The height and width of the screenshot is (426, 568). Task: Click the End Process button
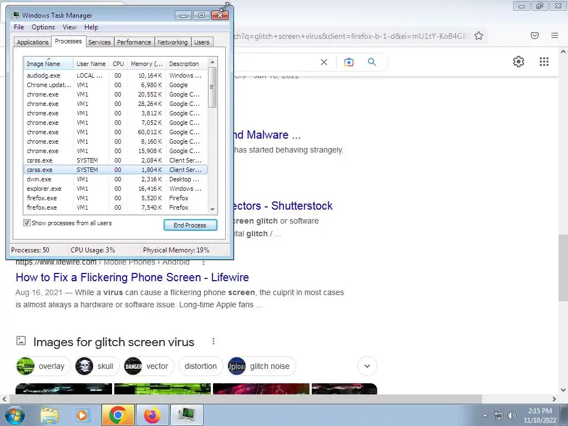[190, 225]
